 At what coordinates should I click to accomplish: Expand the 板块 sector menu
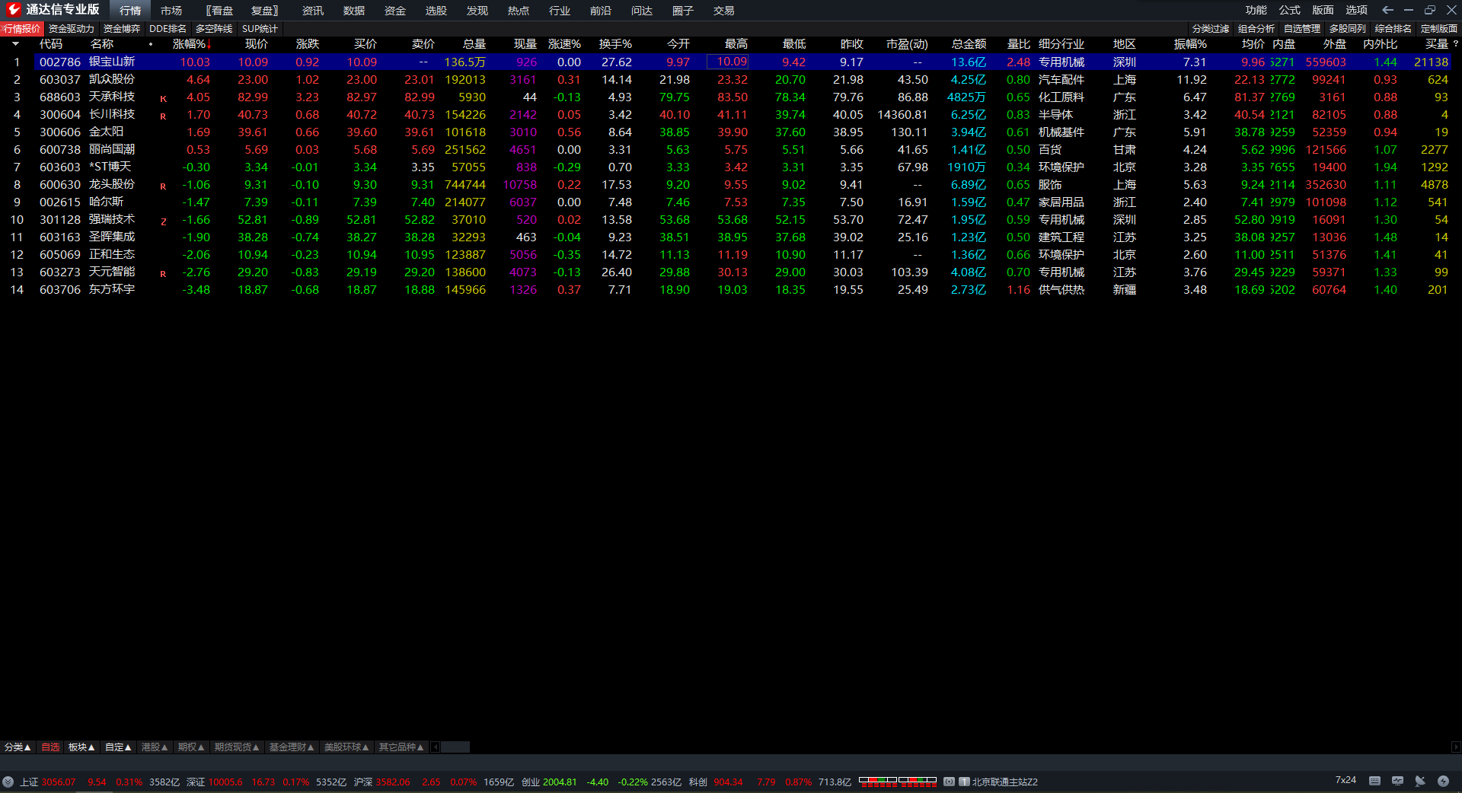81,747
